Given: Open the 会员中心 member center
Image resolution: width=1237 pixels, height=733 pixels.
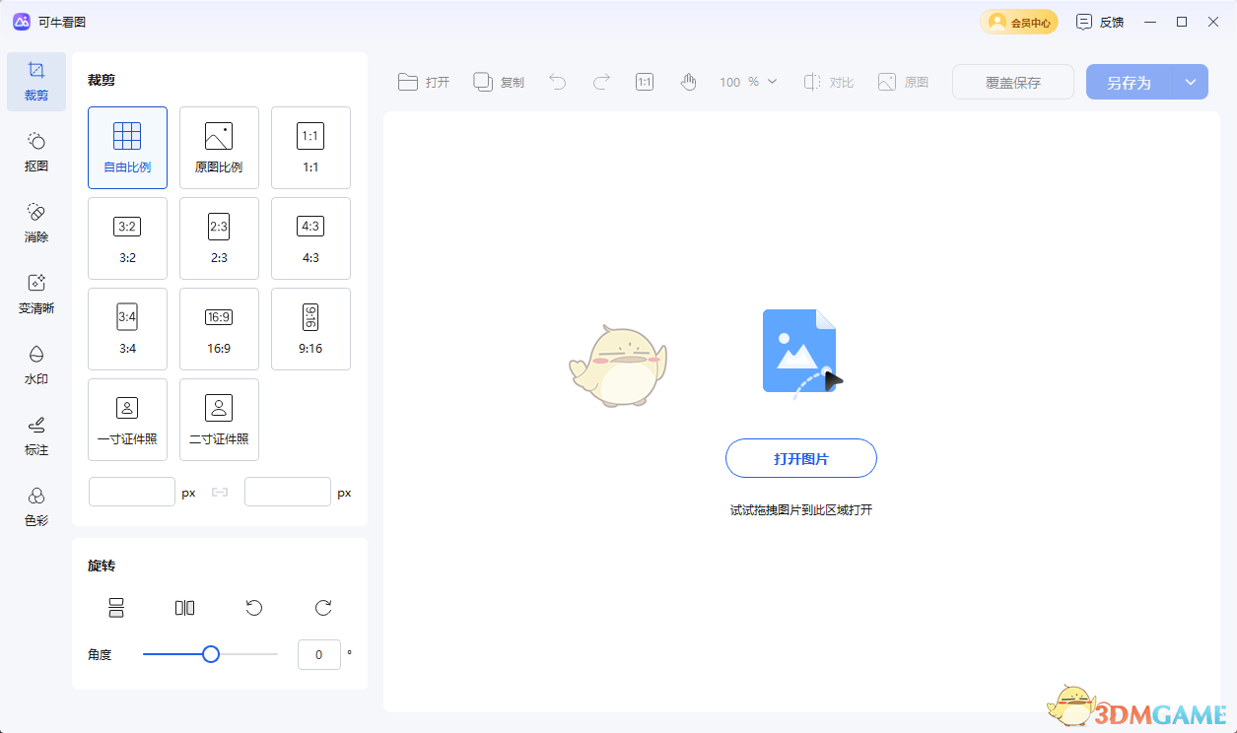Looking at the screenshot, I should coord(1018,21).
